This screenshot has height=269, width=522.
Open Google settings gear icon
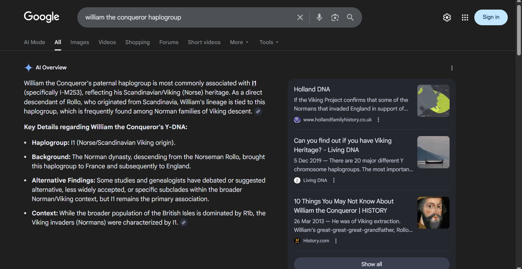click(x=447, y=17)
